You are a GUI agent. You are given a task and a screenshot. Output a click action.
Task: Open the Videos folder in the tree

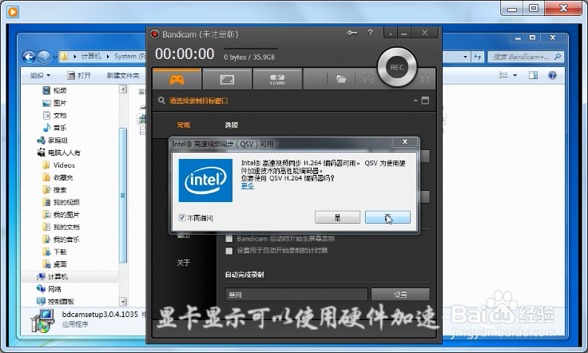coord(59,165)
